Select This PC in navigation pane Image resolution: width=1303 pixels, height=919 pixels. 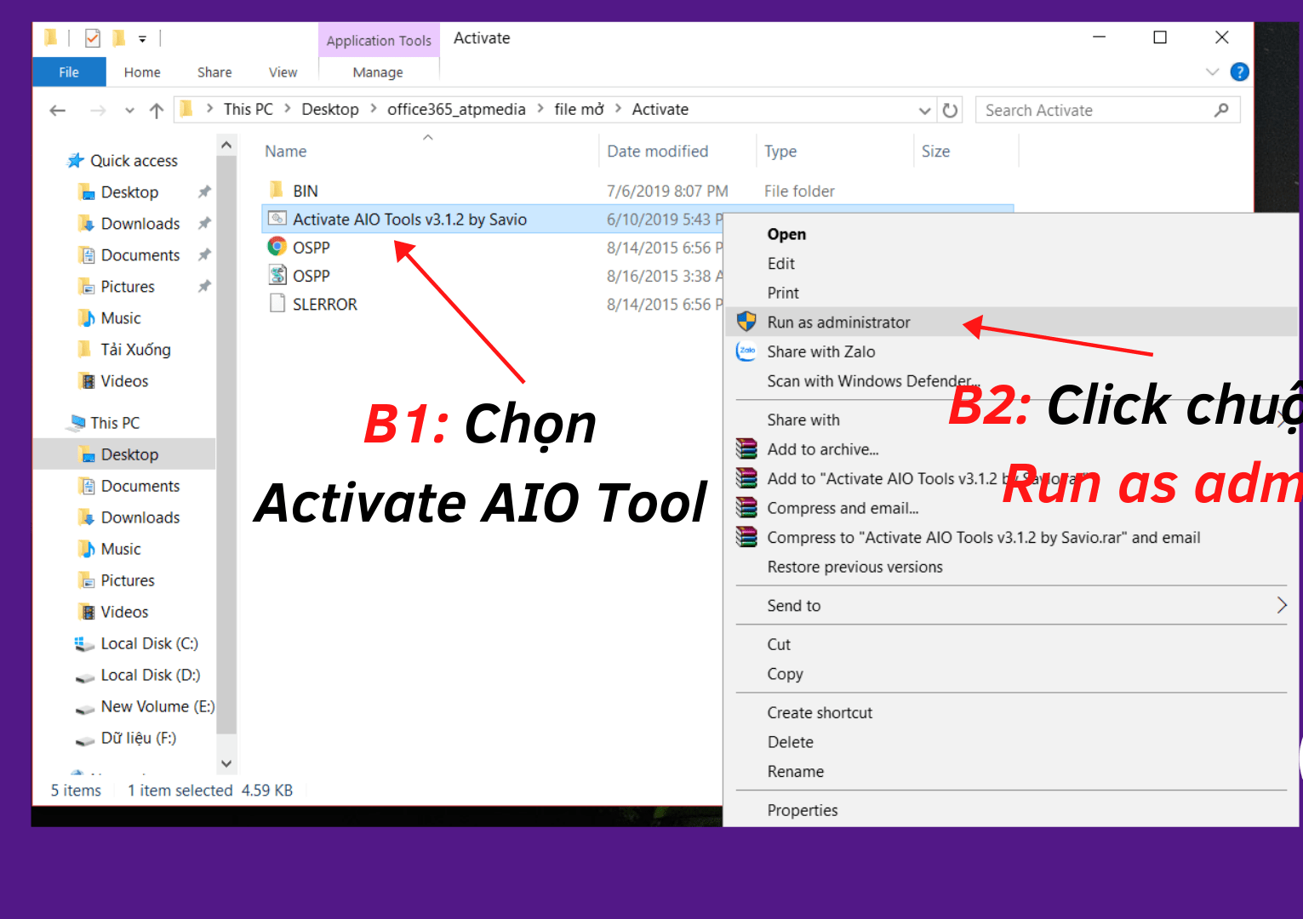tap(115, 423)
